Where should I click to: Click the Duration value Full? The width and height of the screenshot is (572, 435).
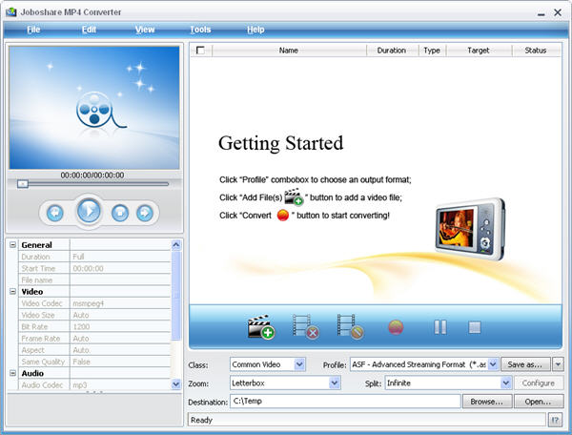click(x=78, y=257)
